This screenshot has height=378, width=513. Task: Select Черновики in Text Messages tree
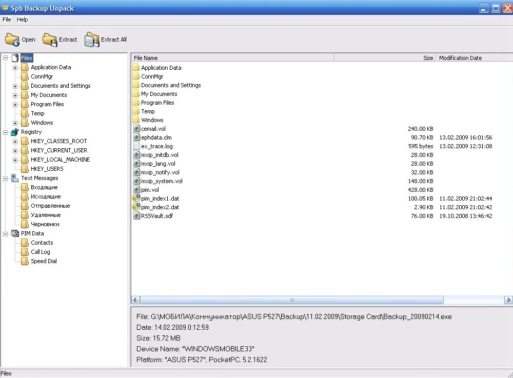pos(45,224)
